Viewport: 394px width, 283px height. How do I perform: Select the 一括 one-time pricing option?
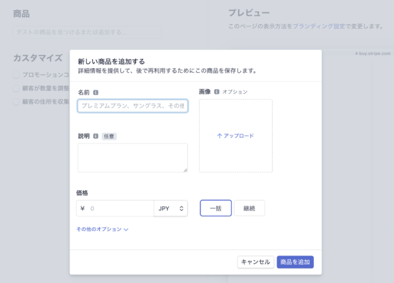point(216,208)
